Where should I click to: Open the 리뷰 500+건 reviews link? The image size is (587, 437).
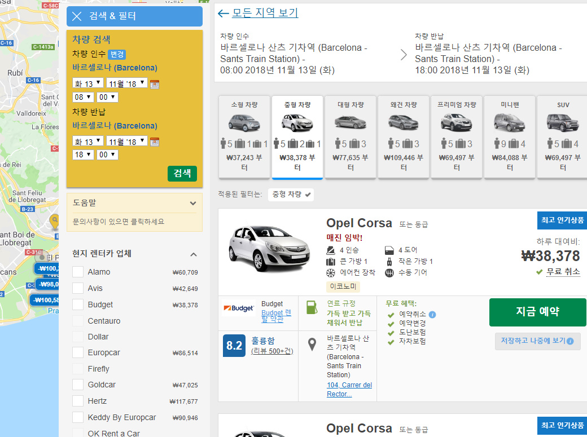coord(272,351)
